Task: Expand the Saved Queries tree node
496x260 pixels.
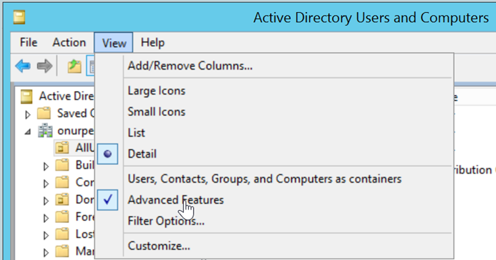Action: [x=28, y=115]
